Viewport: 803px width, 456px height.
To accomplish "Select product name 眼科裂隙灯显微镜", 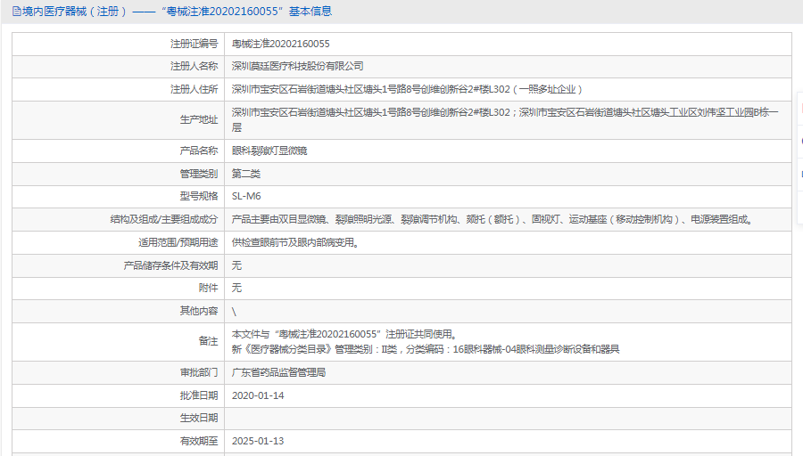I will 269,151.
